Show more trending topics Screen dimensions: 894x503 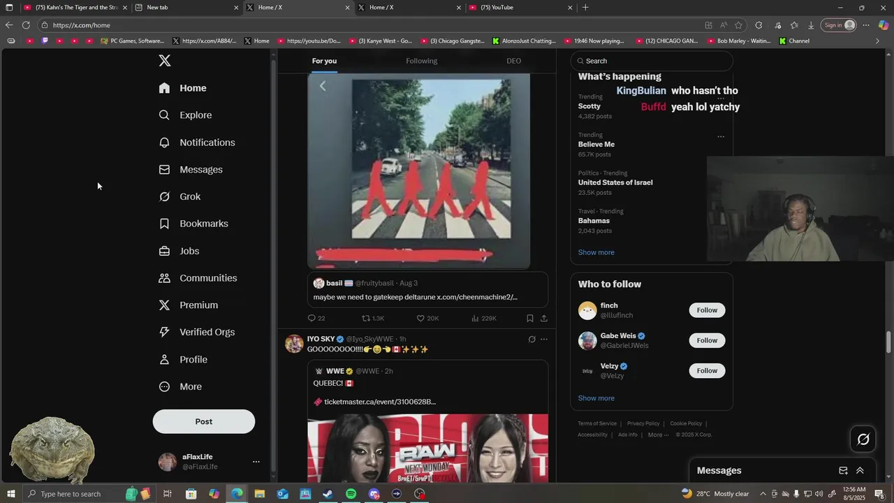point(596,252)
